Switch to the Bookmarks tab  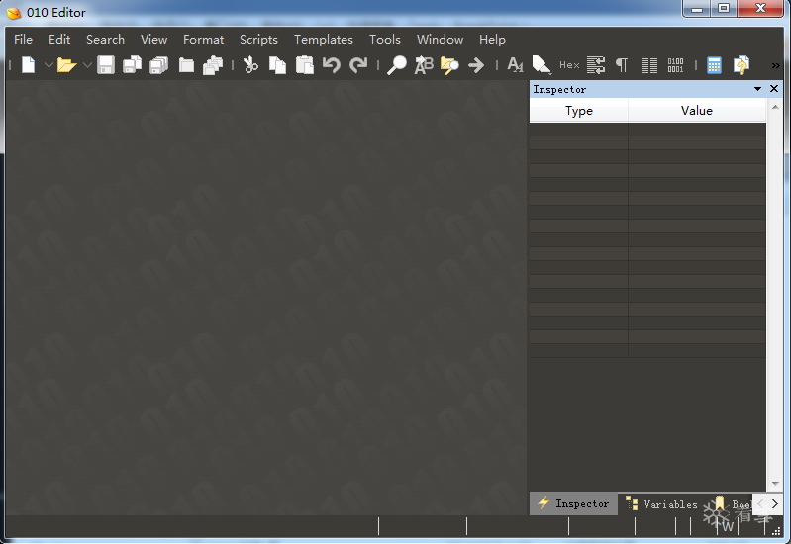click(x=733, y=504)
